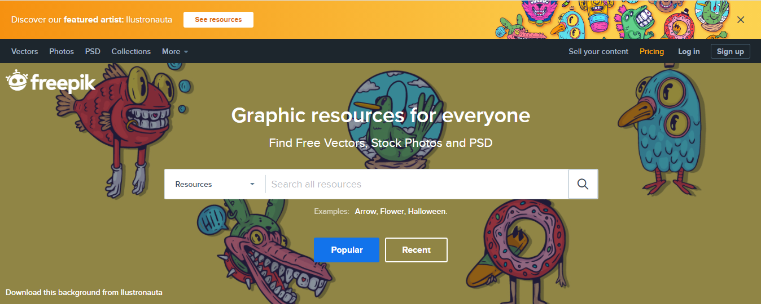Go to the PSD section
Image resolution: width=761 pixels, height=304 pixels.
click(x=93, y=51)
